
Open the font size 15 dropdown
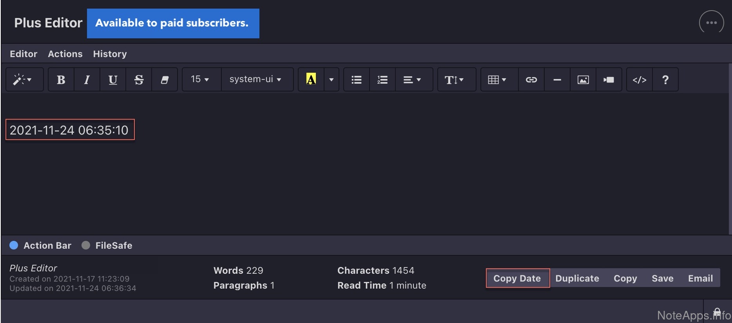(x=200, y=79)
